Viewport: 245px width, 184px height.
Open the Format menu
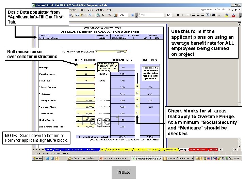pos(73,10)
